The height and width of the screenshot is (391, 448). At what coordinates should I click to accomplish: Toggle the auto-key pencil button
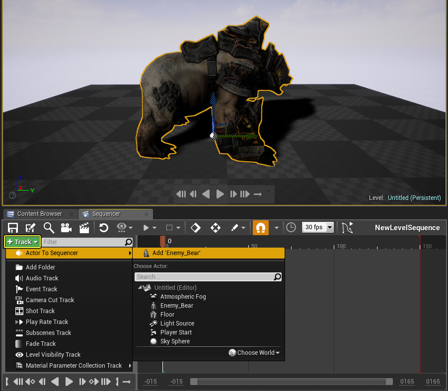235,228
